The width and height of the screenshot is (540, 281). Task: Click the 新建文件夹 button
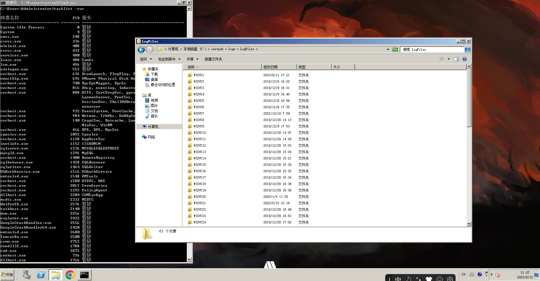pyautogui.click(x=214, y=59)
